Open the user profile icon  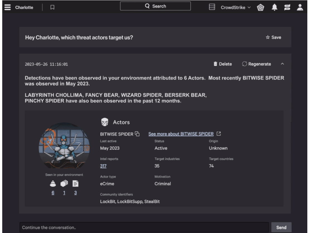(302, 7)
